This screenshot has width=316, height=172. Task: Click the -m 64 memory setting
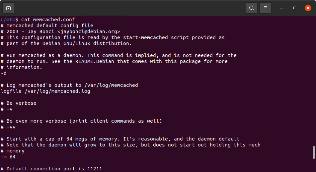tap(8, 157)
